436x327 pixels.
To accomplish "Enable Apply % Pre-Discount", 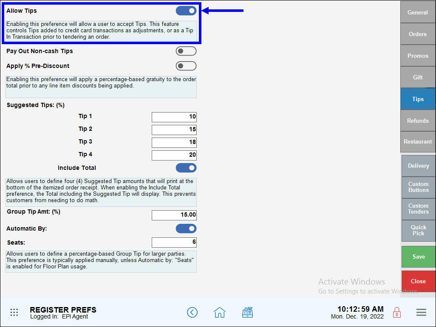I will tap(186, 66).
